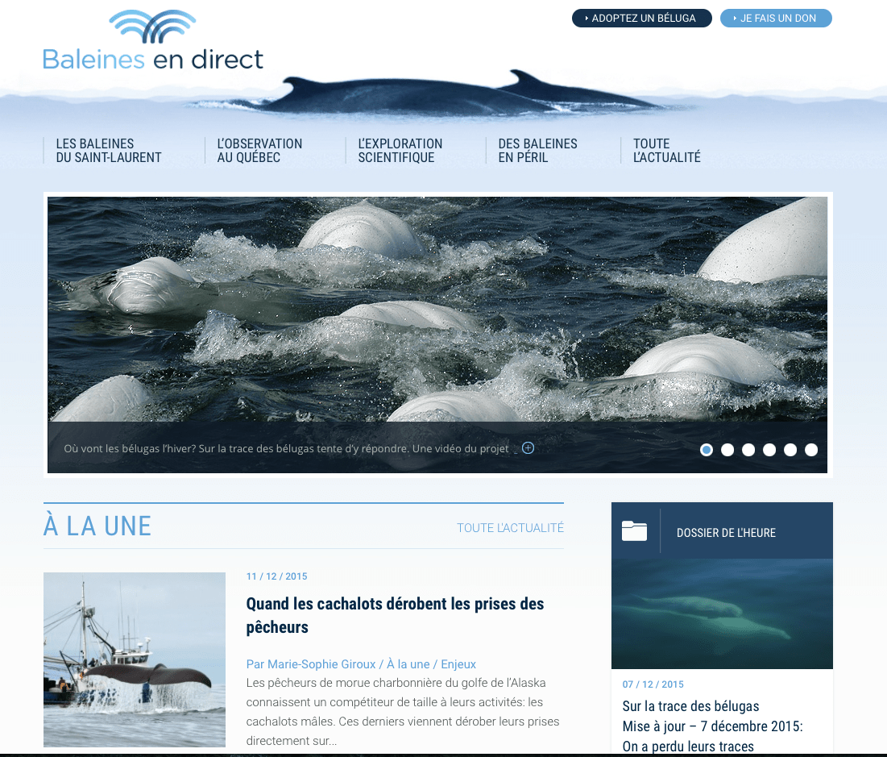Read article Quand les cachalots dérobent les prises

pos(395,615)
